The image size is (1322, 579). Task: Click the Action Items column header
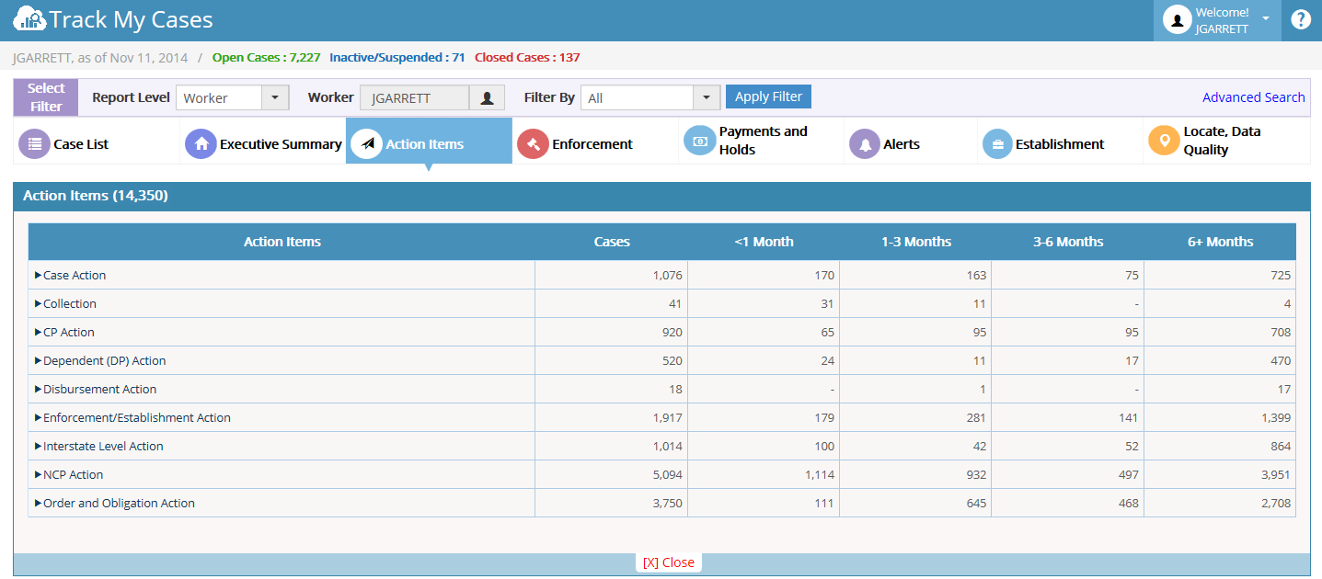pos(282,242)
